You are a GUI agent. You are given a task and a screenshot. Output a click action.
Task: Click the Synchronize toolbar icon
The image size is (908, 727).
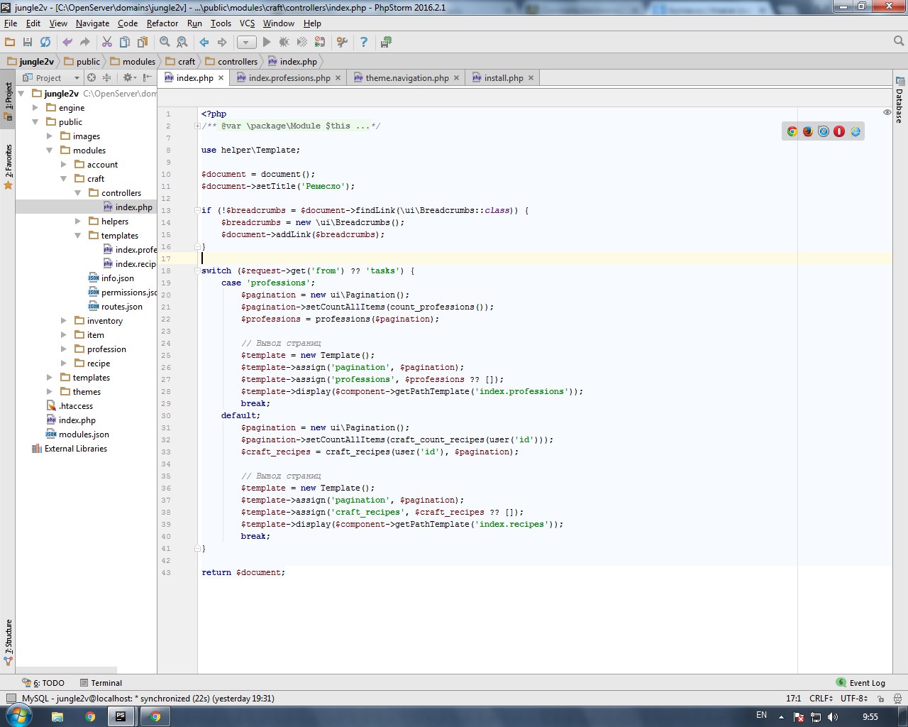[x=45, y=43]
